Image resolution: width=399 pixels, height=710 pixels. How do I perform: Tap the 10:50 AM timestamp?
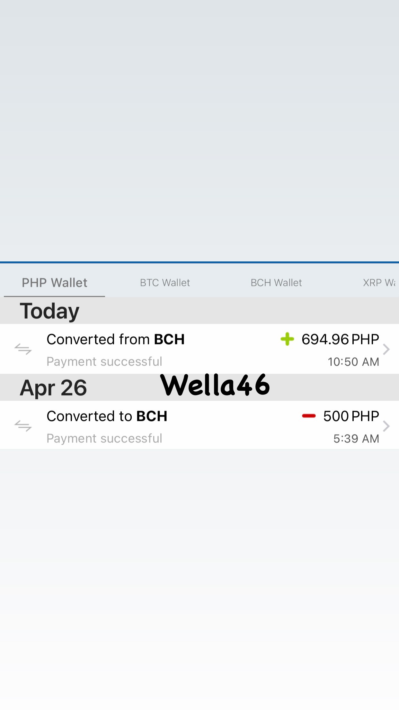point(353,362)
